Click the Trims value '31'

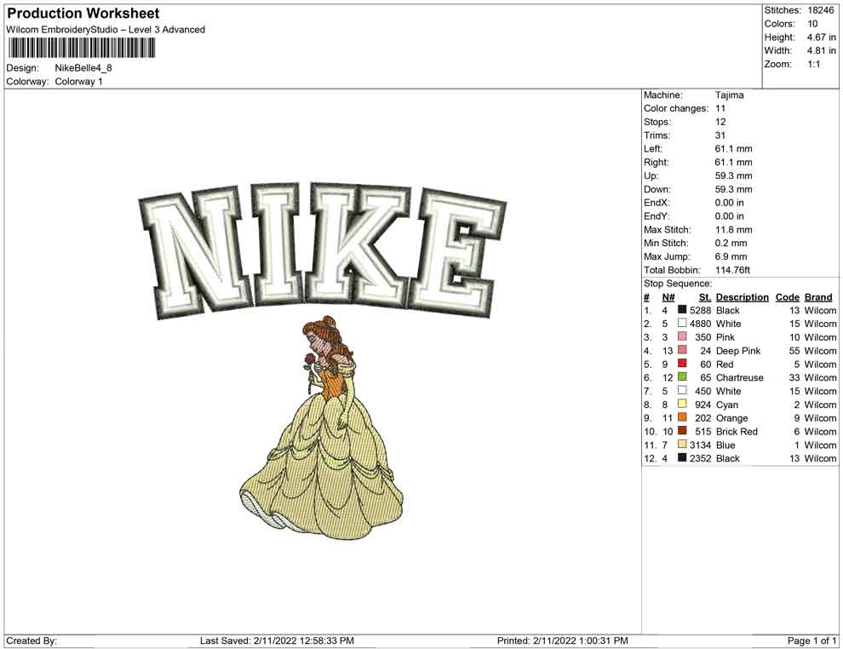[x=720, y=135]
